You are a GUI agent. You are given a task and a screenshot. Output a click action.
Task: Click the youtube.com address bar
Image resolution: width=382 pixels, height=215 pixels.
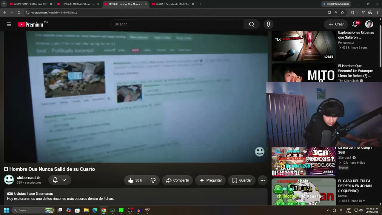(176, 13)
